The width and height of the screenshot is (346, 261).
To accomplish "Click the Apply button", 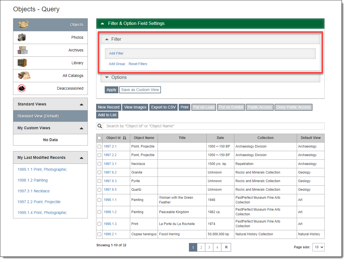I will coord(111,90).
